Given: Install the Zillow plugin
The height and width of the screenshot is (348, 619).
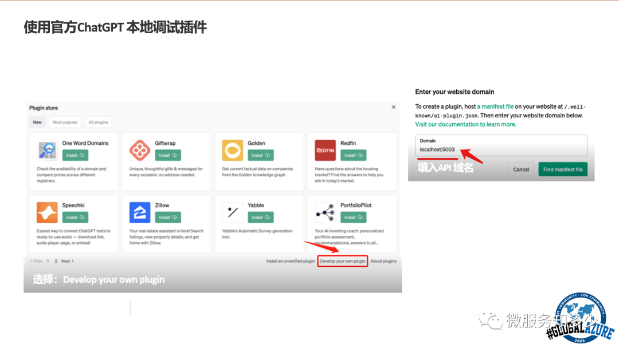Looking at the screenshot, I should 168,217.
